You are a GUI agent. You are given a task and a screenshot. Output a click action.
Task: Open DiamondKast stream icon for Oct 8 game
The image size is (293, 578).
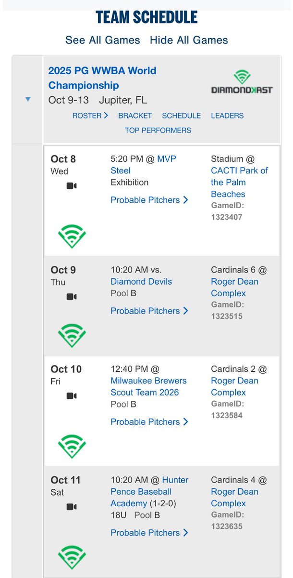pos(72,236)
